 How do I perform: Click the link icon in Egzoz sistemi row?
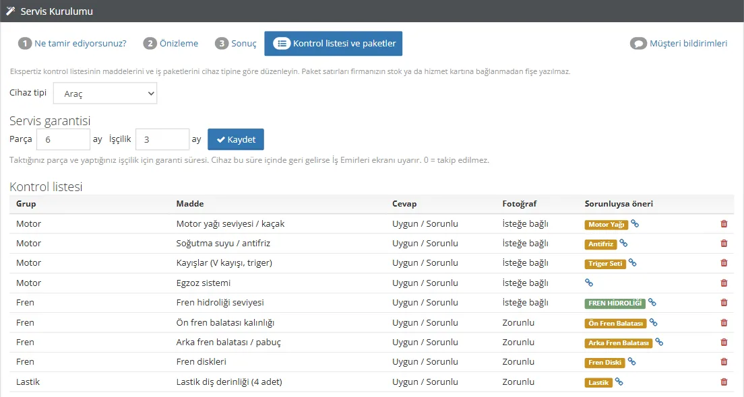tap(589, 283)
